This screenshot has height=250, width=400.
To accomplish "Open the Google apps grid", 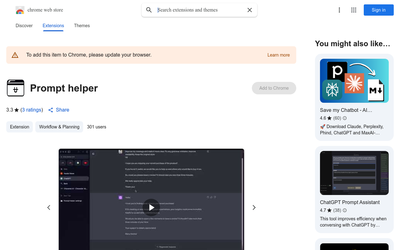I will pyautogui.click(x=354, y=10).
